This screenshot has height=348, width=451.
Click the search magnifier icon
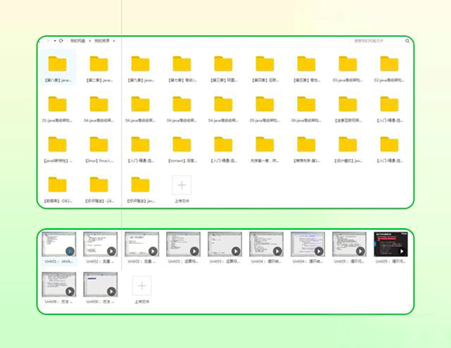[x=407, y=41]
